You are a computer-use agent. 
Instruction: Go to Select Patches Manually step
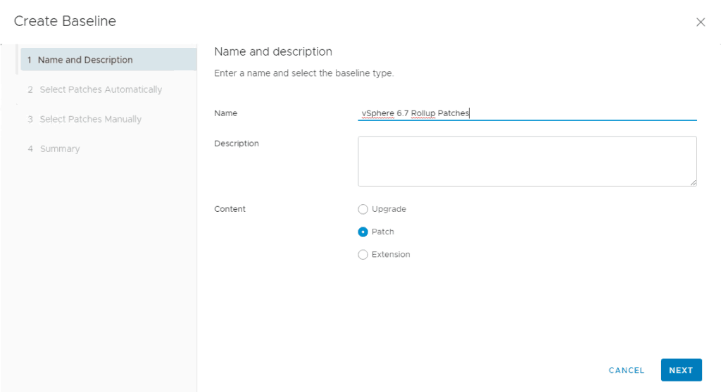(90, 119)
